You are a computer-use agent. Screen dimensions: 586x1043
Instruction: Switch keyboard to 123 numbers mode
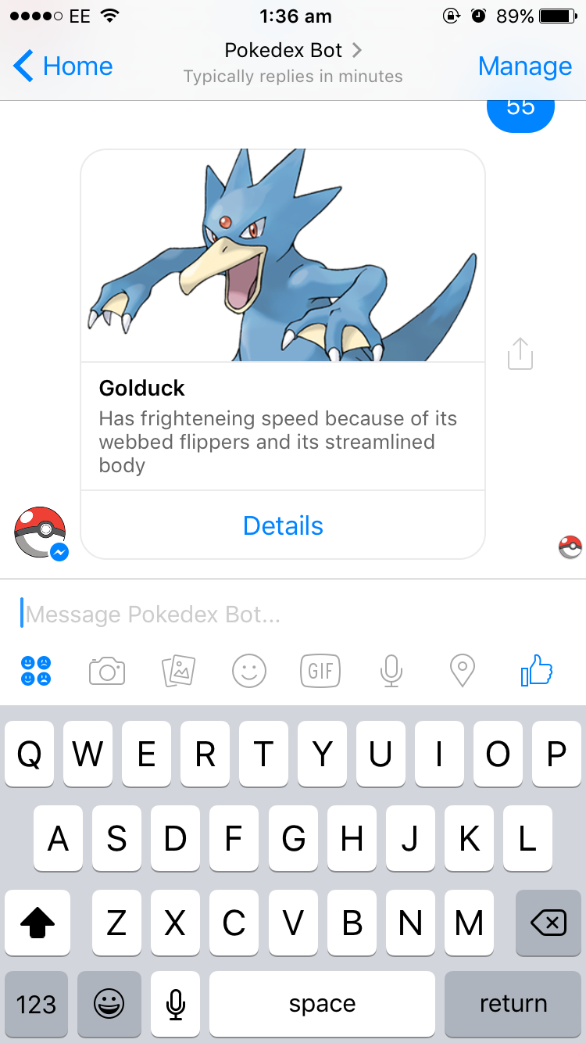click(36, 1005)
